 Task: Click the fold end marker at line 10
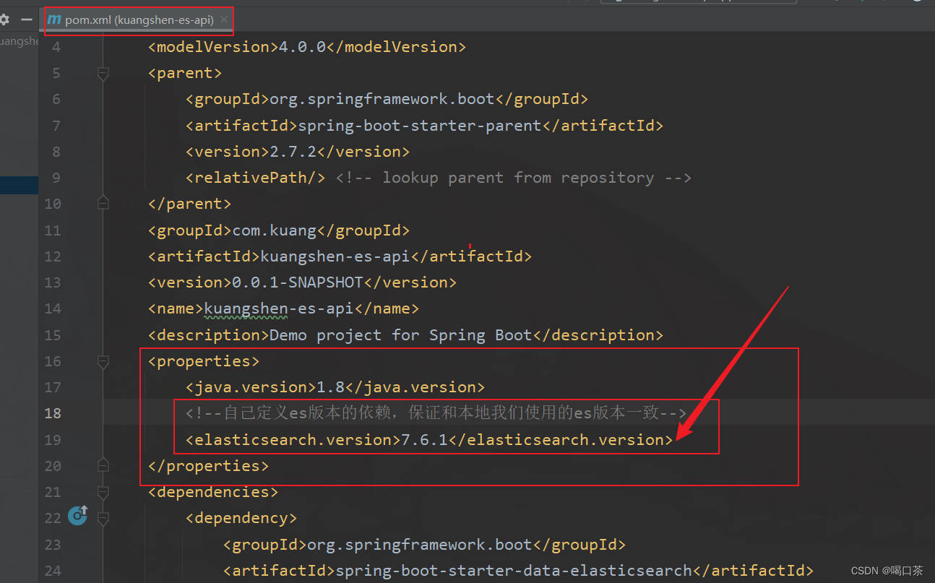click(103, 204)
